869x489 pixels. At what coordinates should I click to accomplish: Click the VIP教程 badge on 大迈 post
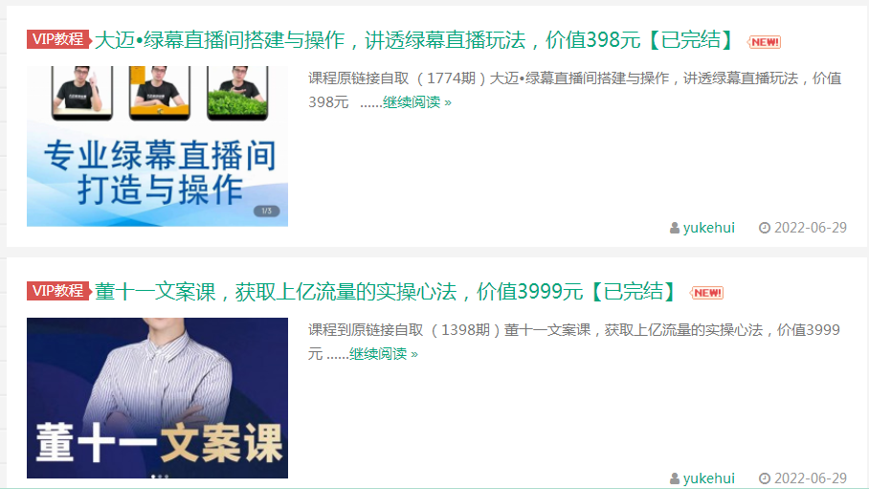(58, 39)
